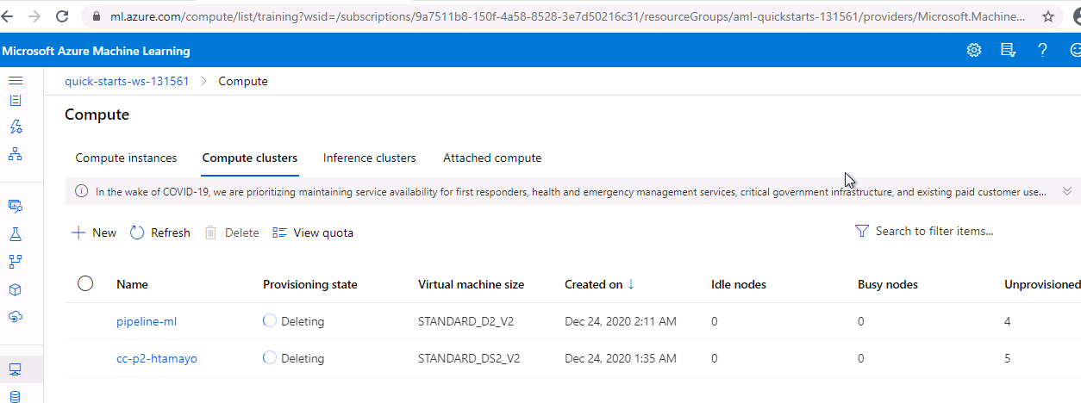Open the notifications panel icon in header
Viewport: 1081px width, 403px height.
click(x=1008, y=50)
